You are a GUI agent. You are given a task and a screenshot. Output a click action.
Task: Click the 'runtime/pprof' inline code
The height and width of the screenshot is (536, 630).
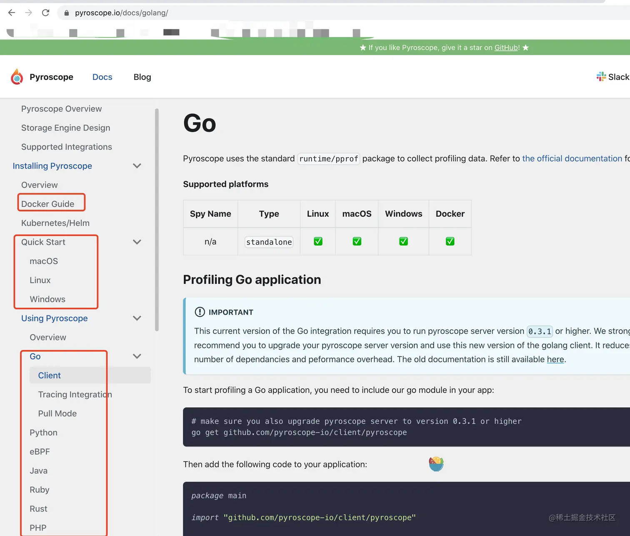(x=328, y=159)
